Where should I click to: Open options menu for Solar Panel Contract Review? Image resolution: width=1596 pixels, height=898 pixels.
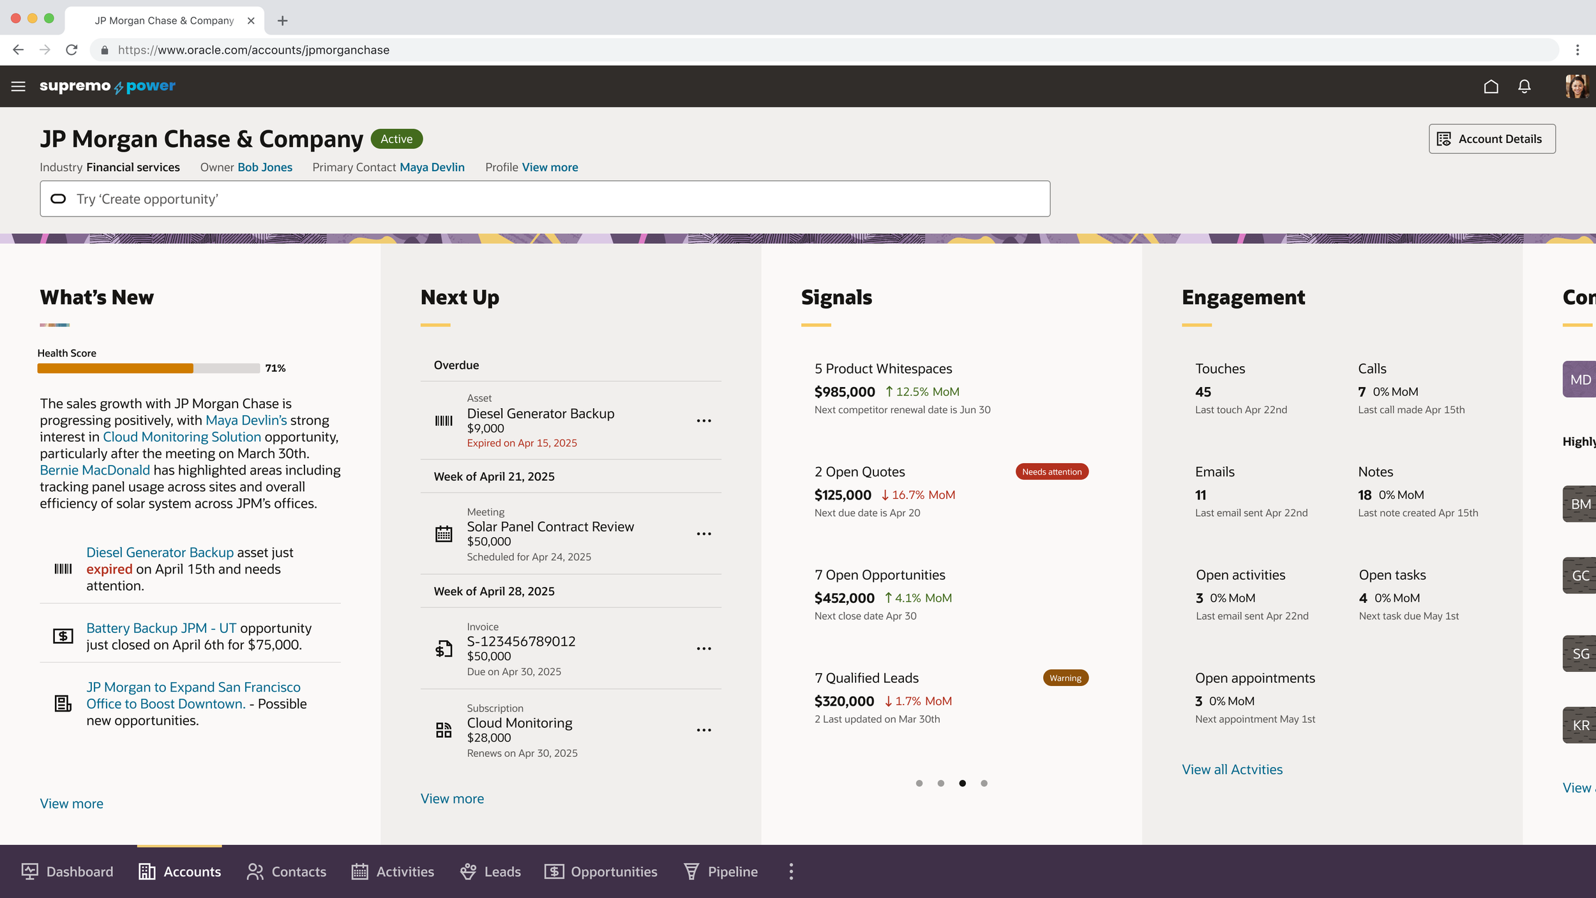point(704,534)
